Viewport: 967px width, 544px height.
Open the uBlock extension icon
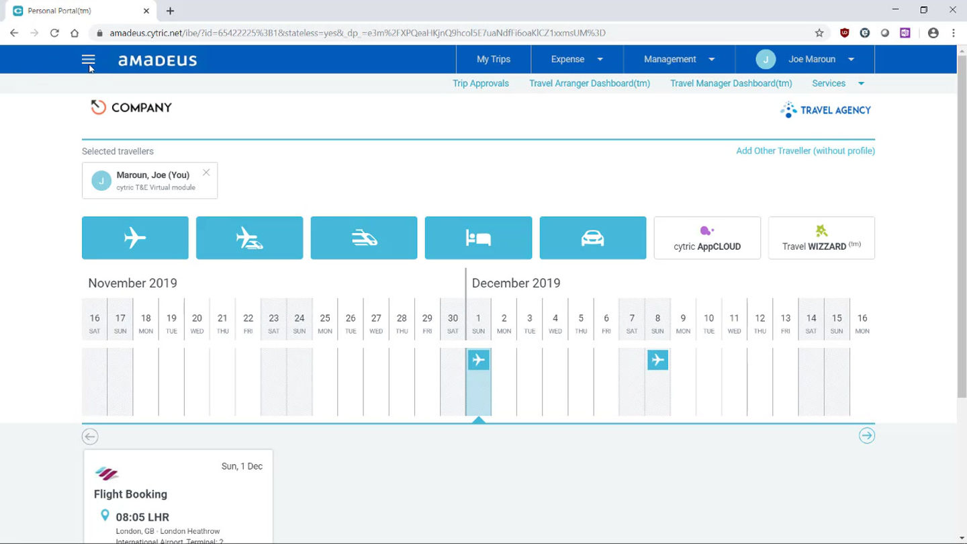coord(845,33)
